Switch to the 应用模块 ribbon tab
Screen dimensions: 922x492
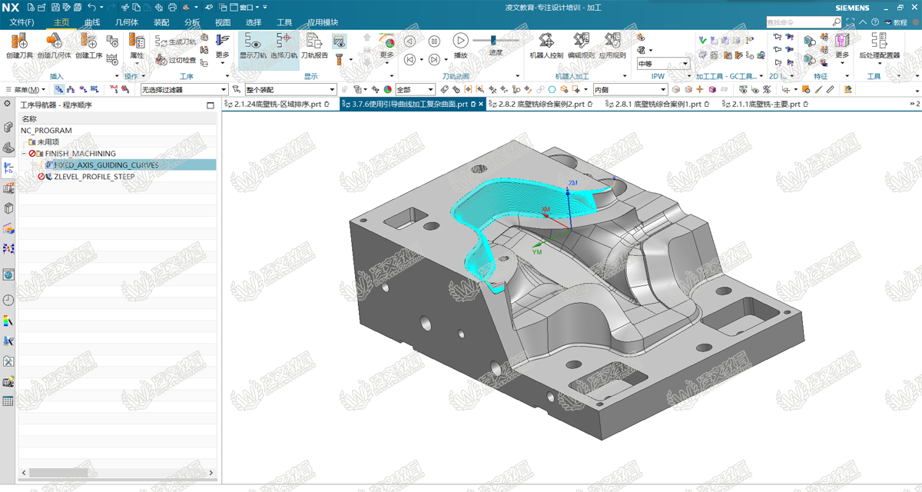point(323,22)
